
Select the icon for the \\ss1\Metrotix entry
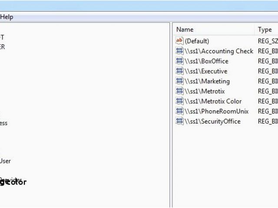point(179,91)
